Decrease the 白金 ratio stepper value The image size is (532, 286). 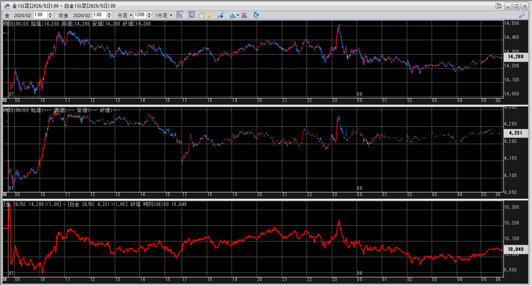[109, 17]
